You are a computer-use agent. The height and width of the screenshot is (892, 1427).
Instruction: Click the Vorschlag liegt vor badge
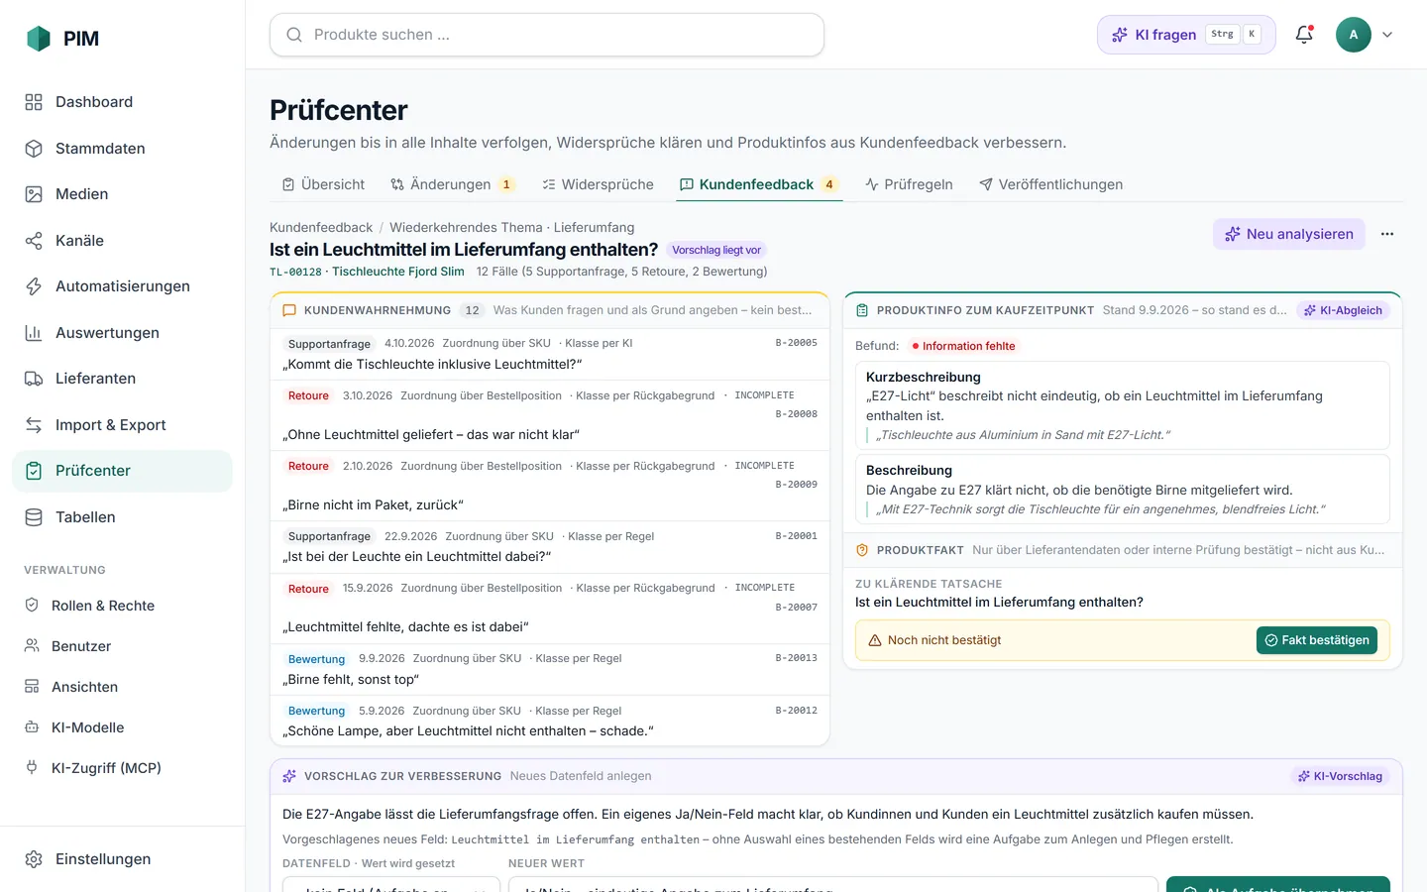click(716, 250)
